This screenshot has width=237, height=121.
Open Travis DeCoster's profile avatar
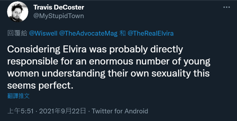coord(18,12)
